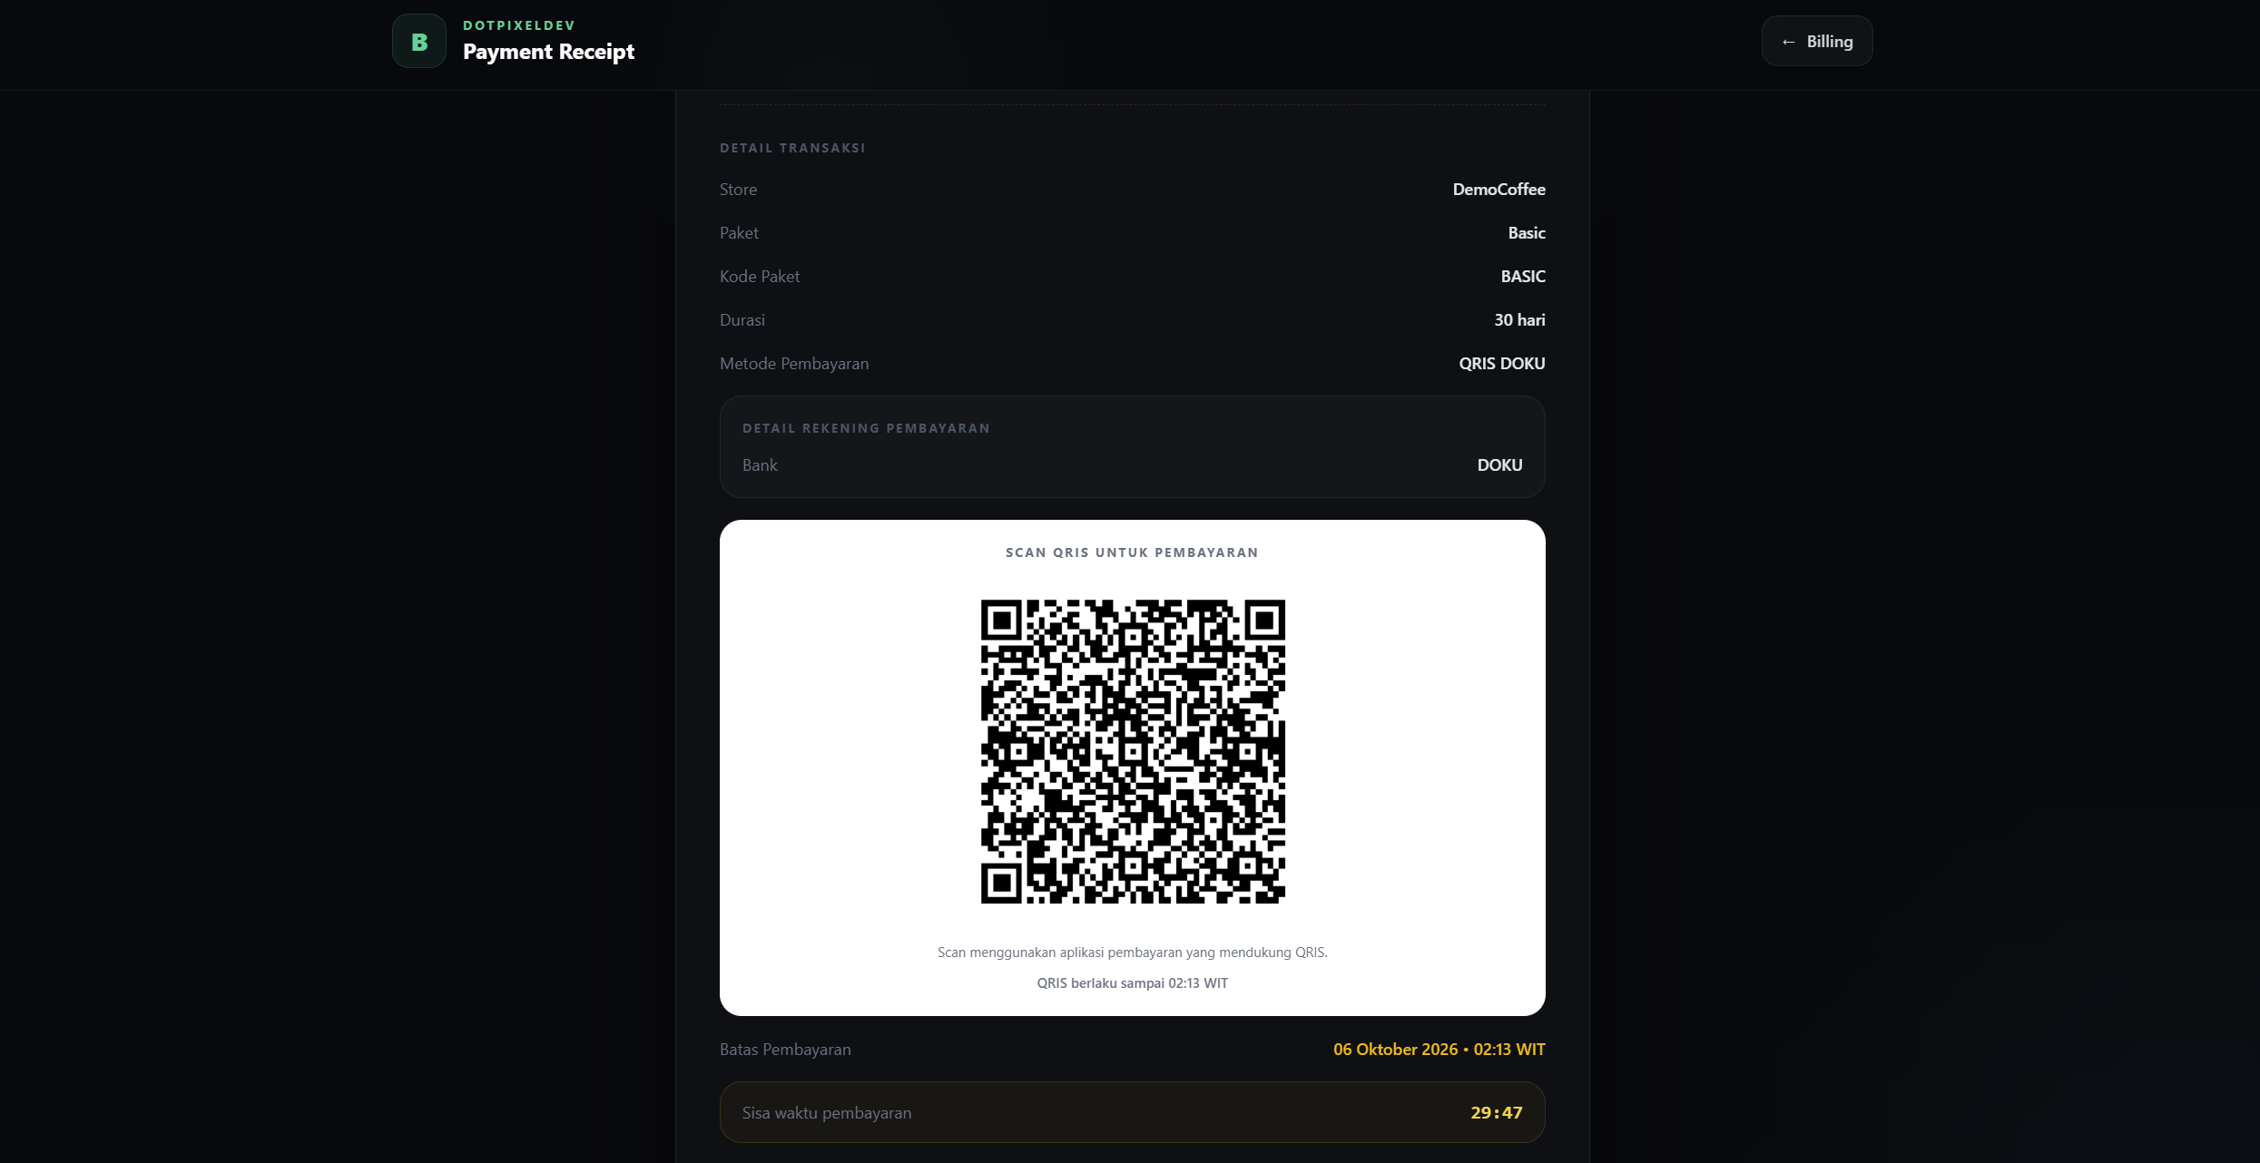Click the scan instruction text below QR code

[x=1132, y=953]
